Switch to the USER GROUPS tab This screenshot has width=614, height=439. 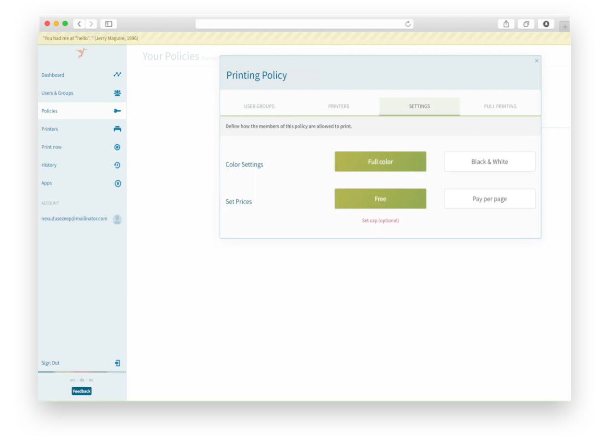(259, 106)
